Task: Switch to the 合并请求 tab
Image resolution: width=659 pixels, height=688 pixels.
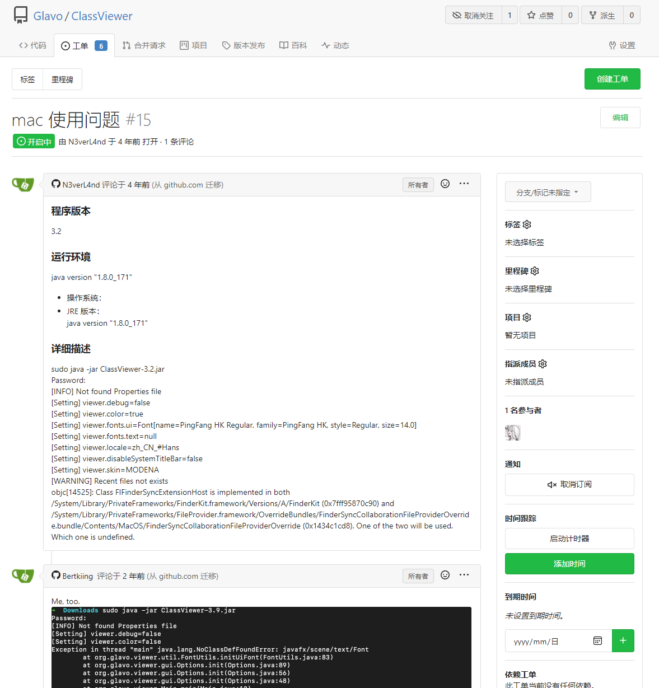Action: (x=144, y=45)
